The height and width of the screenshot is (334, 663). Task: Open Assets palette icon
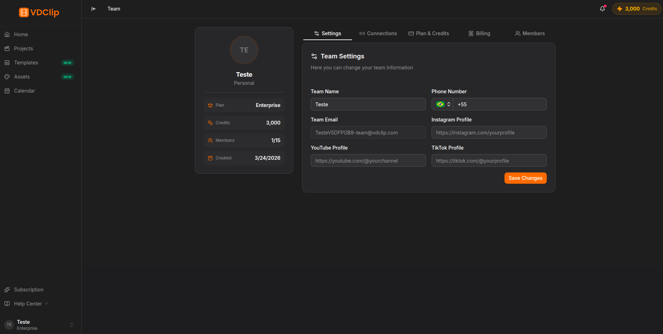7,77
